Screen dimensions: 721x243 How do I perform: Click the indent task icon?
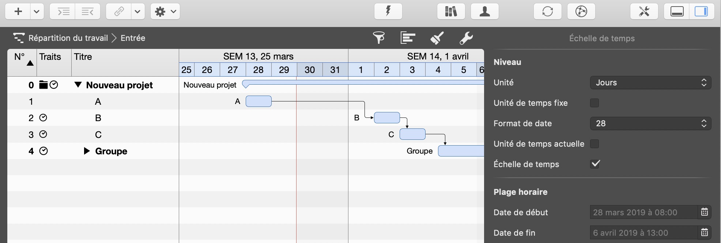[63, 12]
